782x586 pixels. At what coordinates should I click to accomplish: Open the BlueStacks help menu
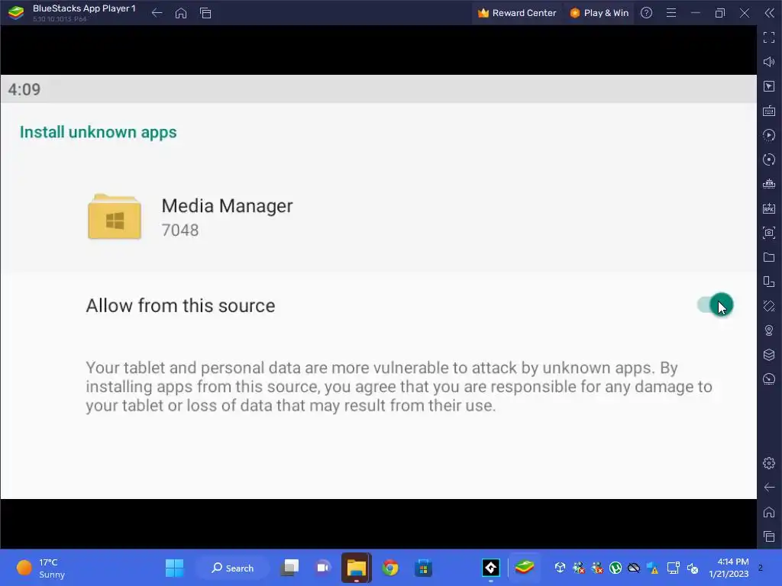point(646,13)
